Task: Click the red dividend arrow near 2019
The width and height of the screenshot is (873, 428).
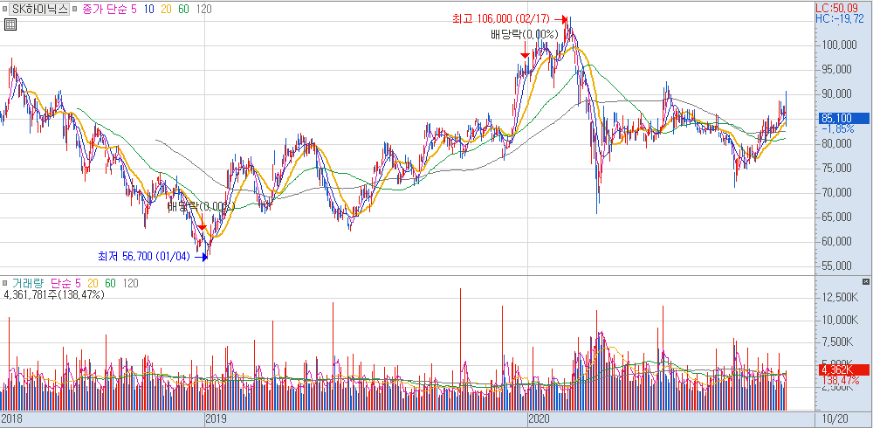Action: coord(203,224)
